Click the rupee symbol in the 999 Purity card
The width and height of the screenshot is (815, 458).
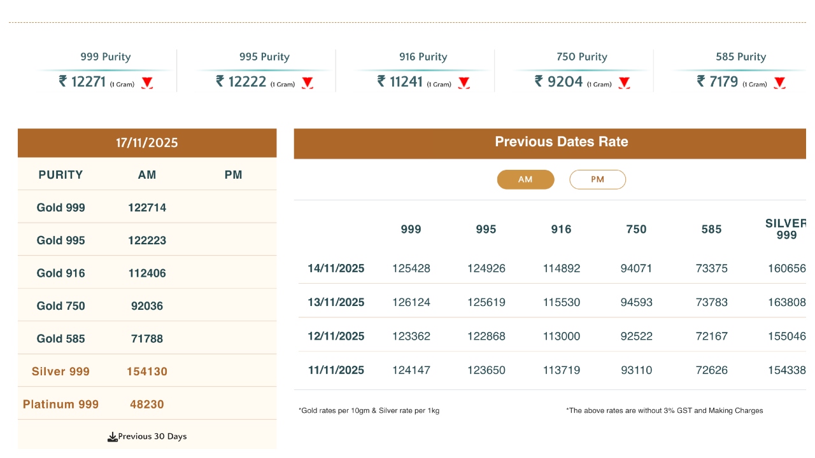pos(62,81)
